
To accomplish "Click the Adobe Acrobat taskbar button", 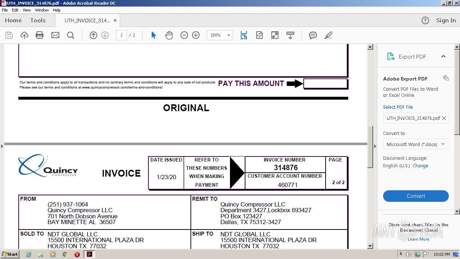I will coord(89,254).
